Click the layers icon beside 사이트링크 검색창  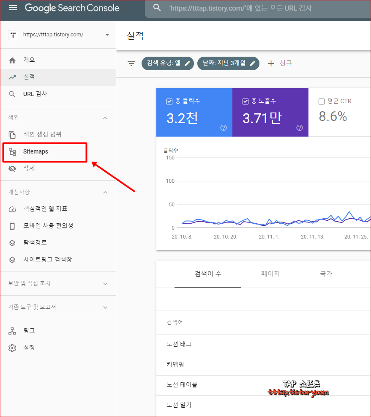pos(12,260)
